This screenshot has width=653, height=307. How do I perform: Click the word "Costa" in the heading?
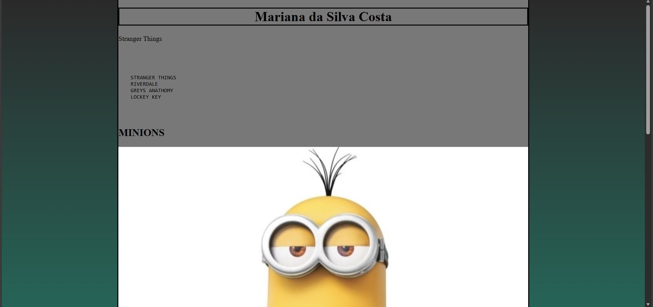click(x=375, y=17)
